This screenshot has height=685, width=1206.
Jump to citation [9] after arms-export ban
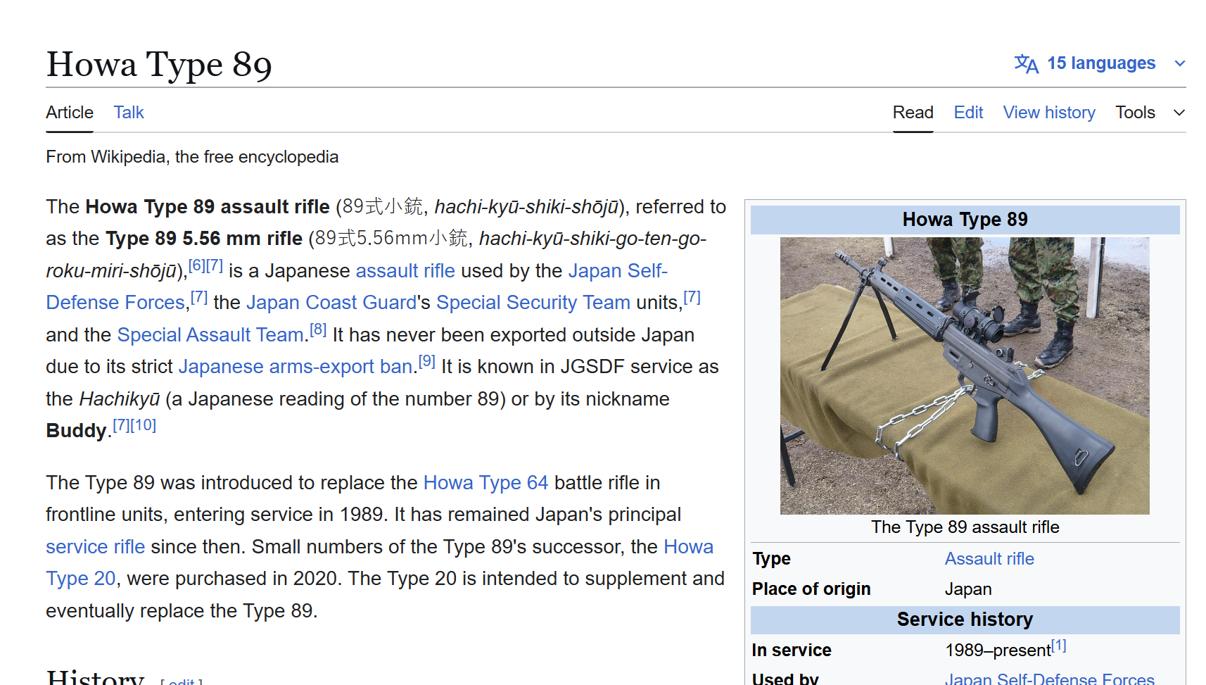tap(427, 361)
